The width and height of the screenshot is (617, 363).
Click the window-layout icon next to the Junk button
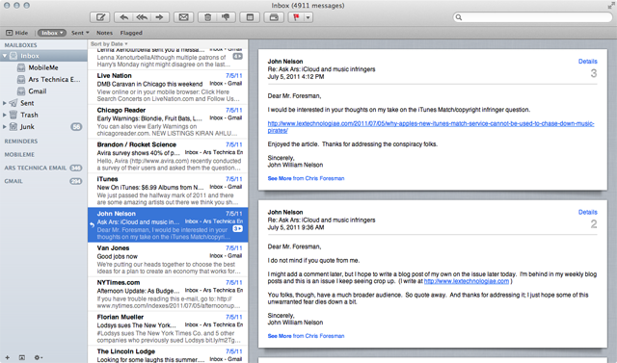[x=250, y=17]
